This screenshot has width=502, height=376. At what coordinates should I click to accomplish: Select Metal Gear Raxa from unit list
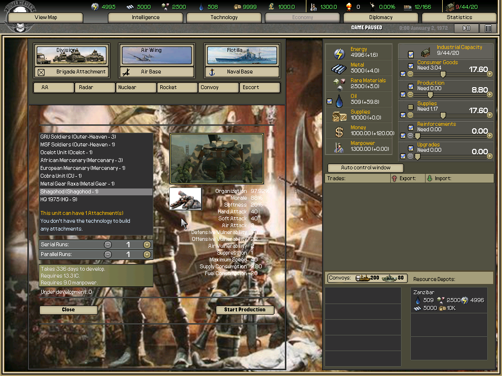click(x=77, y=184)
